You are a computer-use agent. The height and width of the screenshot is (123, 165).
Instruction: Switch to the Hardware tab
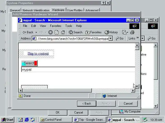pos(58,10)
